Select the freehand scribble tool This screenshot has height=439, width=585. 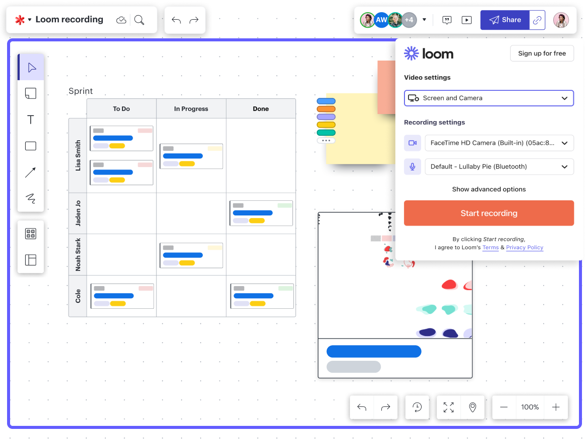pyautogui.click(x=31, y=198)
